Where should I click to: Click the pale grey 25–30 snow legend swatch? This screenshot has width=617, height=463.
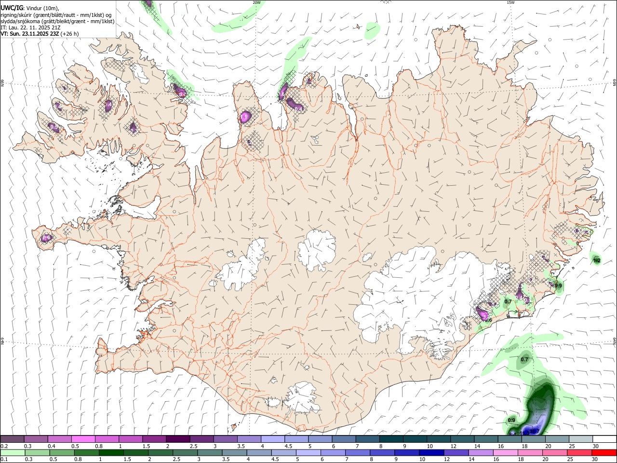pos(581,439)
